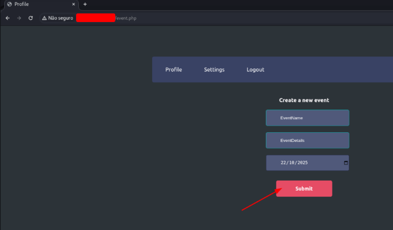
Task: Select the day value 22 in date
Action: click(x=284, y=163)
